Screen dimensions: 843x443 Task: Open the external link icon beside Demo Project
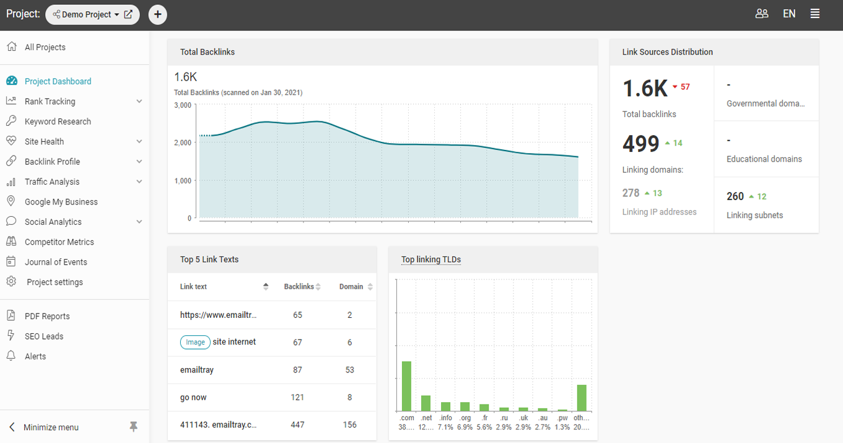(128, 14)
